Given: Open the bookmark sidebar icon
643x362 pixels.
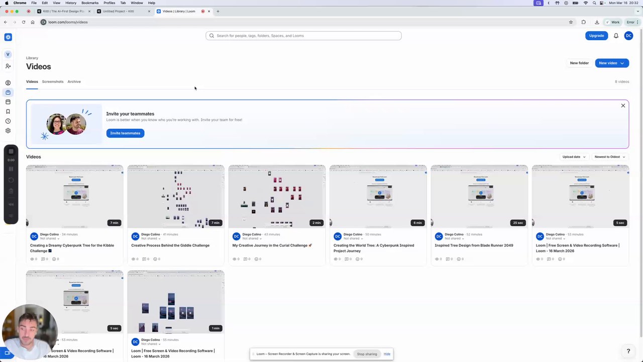Looking at the screenshot, I should point(8,112).
